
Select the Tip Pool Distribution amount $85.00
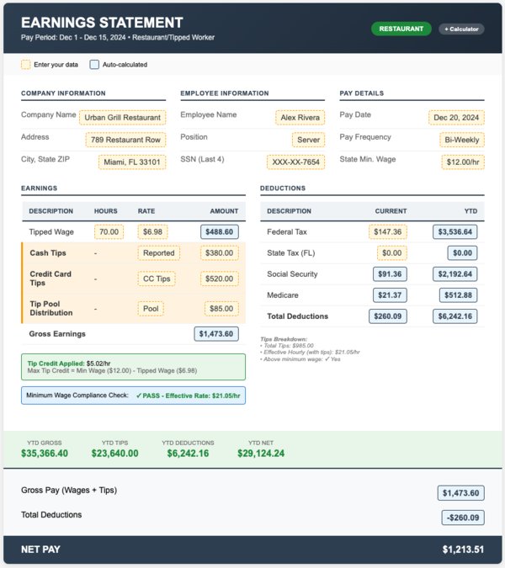coord(222,309)
